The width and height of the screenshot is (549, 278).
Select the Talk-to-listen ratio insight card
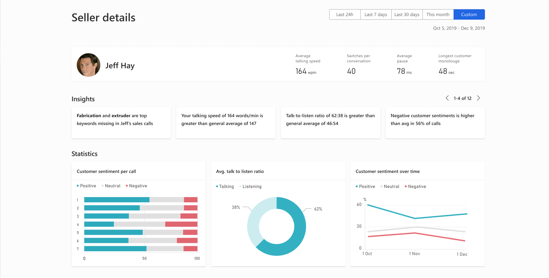click(x=330, y=123)
